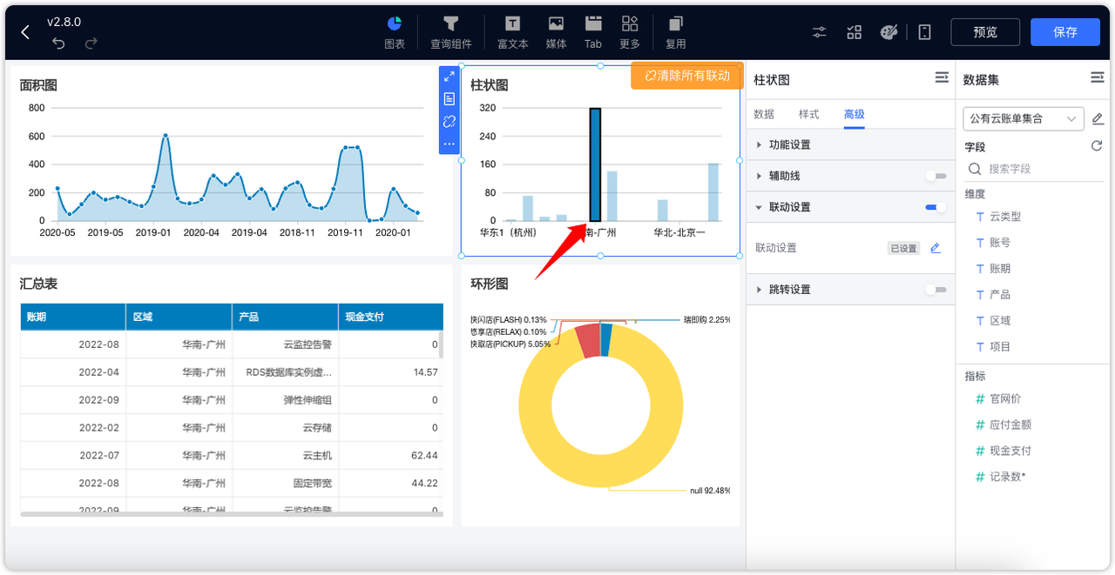Click the 清除所有联动 clear linkage button

click(x=686, y=77)
